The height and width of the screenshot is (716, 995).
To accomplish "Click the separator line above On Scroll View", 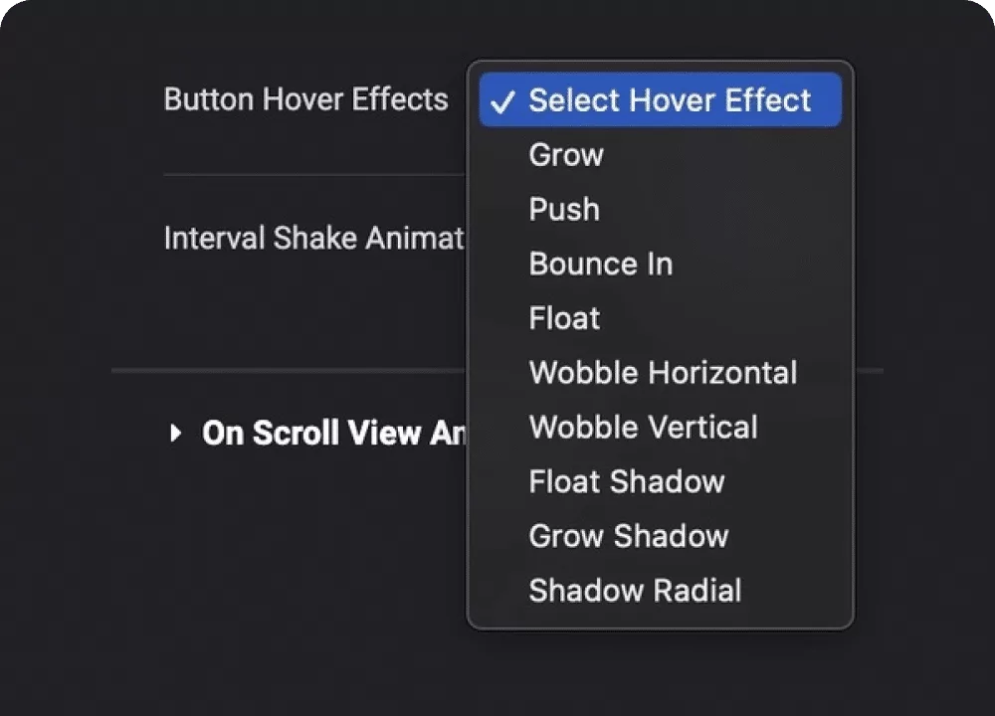I will pos(289,370).
